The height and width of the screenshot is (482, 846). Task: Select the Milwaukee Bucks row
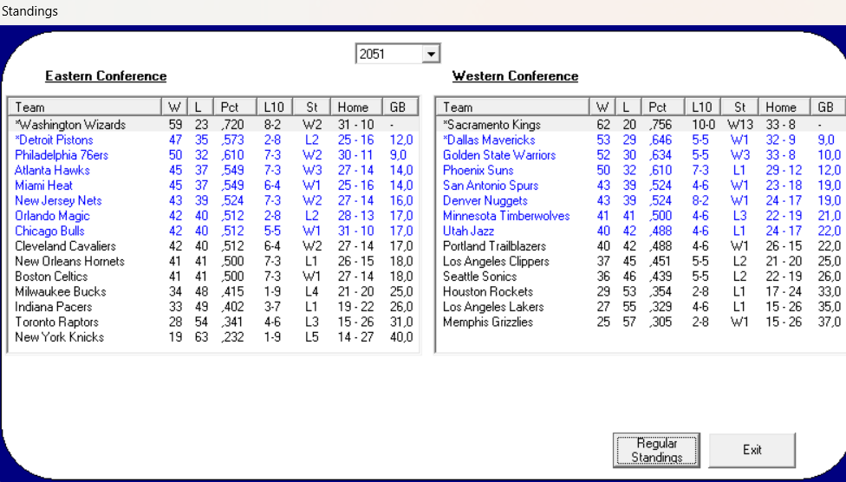point(213,291)
